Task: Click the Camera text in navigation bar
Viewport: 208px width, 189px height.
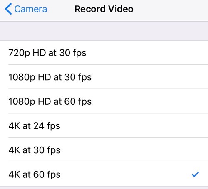Action: [31, 9]
